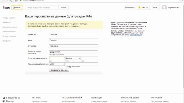Viewport: 184px width, 103px height.
Task: Open the Мобильная связь footer link
Action: click(68, 102)
